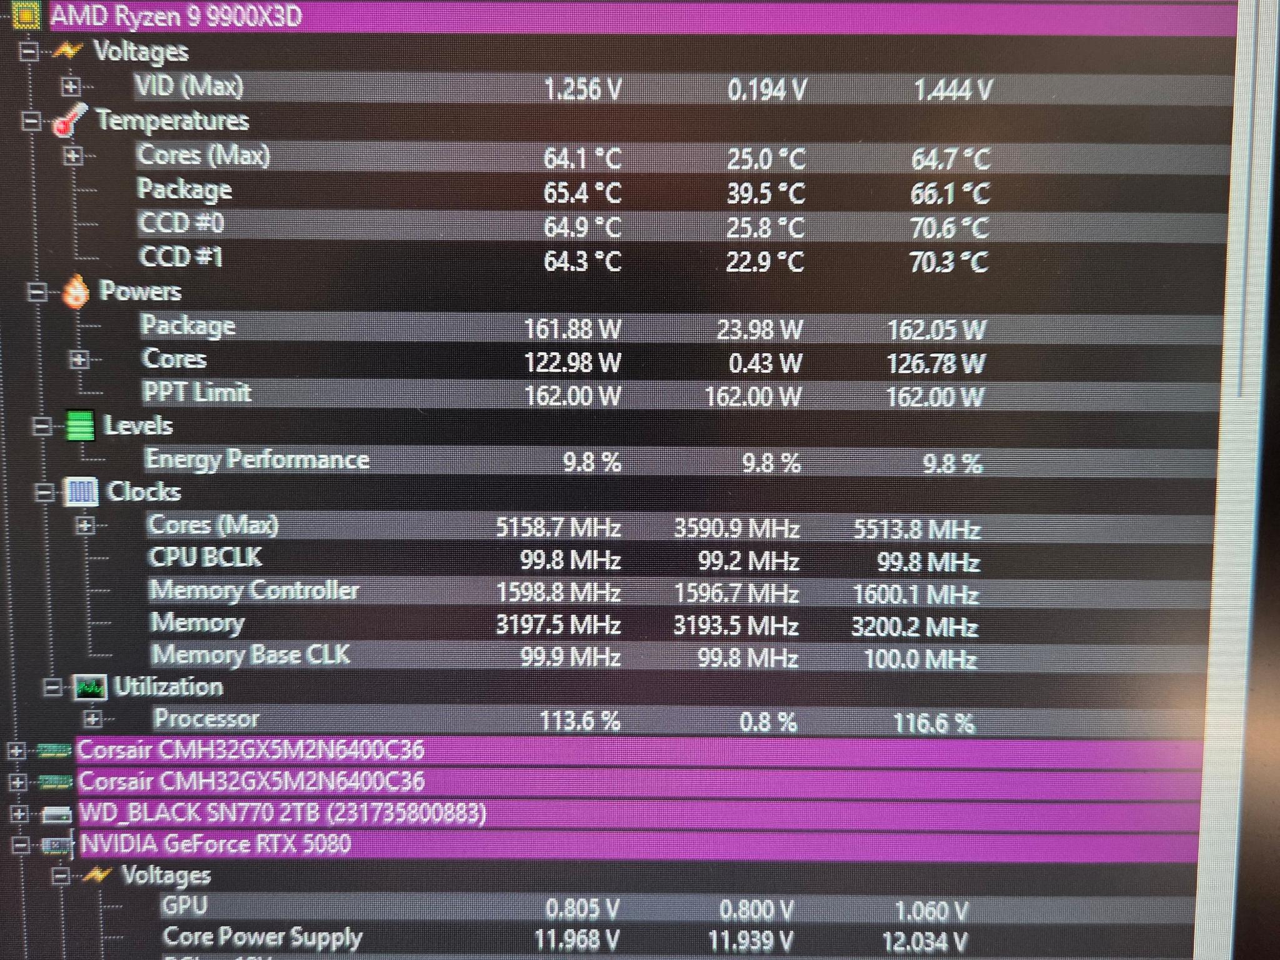Expand the VID (Max) voltage node
This screenshot has height=960, width=1280.
[71, 86]
